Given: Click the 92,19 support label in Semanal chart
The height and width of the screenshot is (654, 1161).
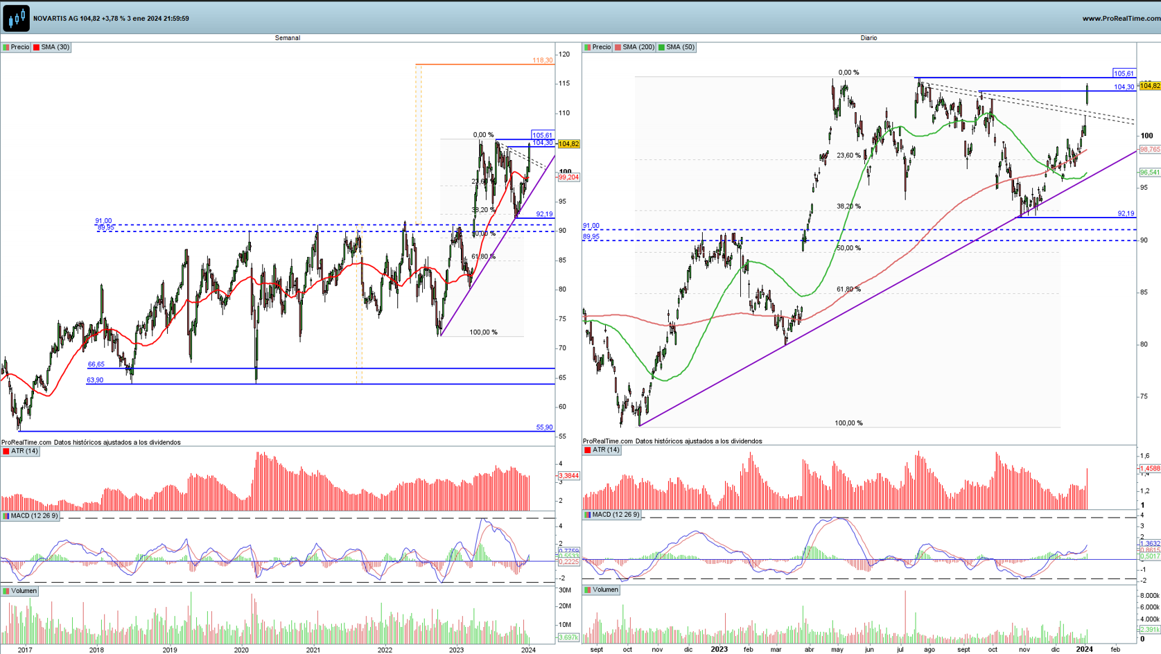Looking at the screenshot, I should click(544, 215).
